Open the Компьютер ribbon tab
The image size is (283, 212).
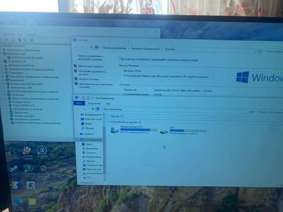click(x=94, y=103)
